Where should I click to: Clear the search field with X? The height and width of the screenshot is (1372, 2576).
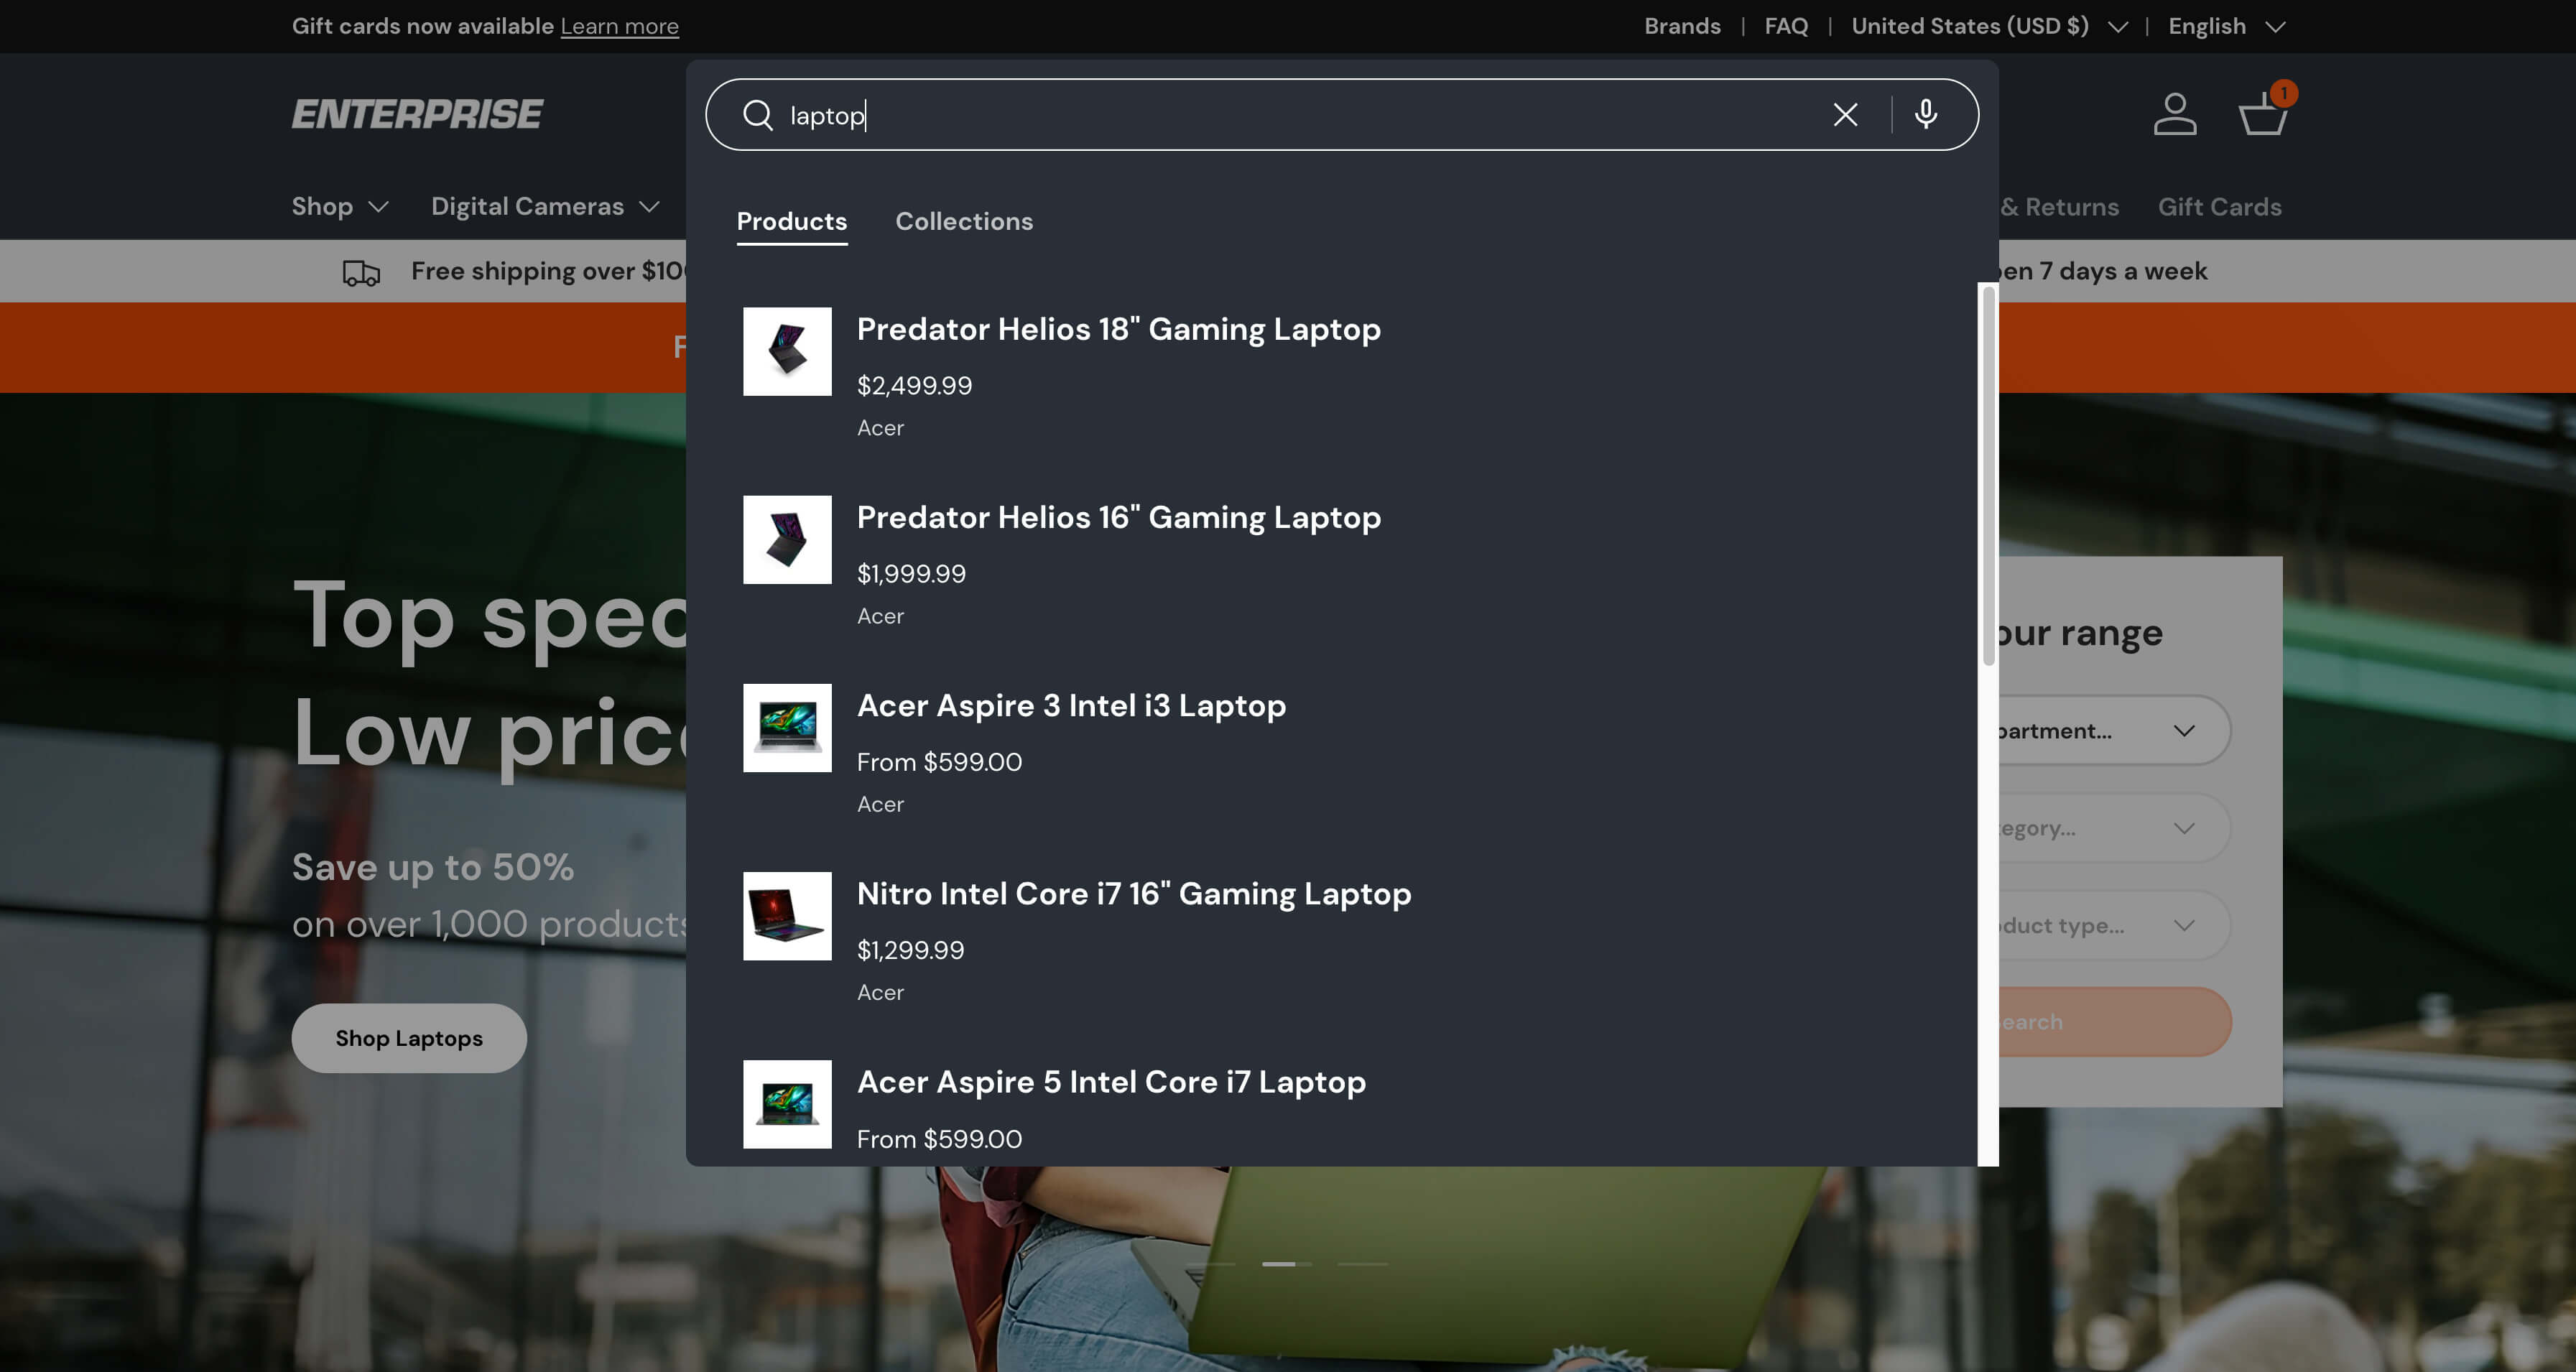click(x=1845, y=115)
